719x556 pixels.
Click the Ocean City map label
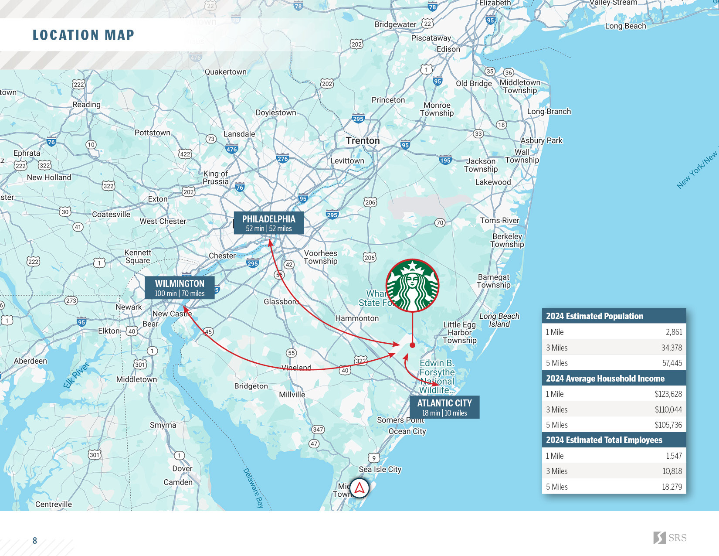click(407, 431)
